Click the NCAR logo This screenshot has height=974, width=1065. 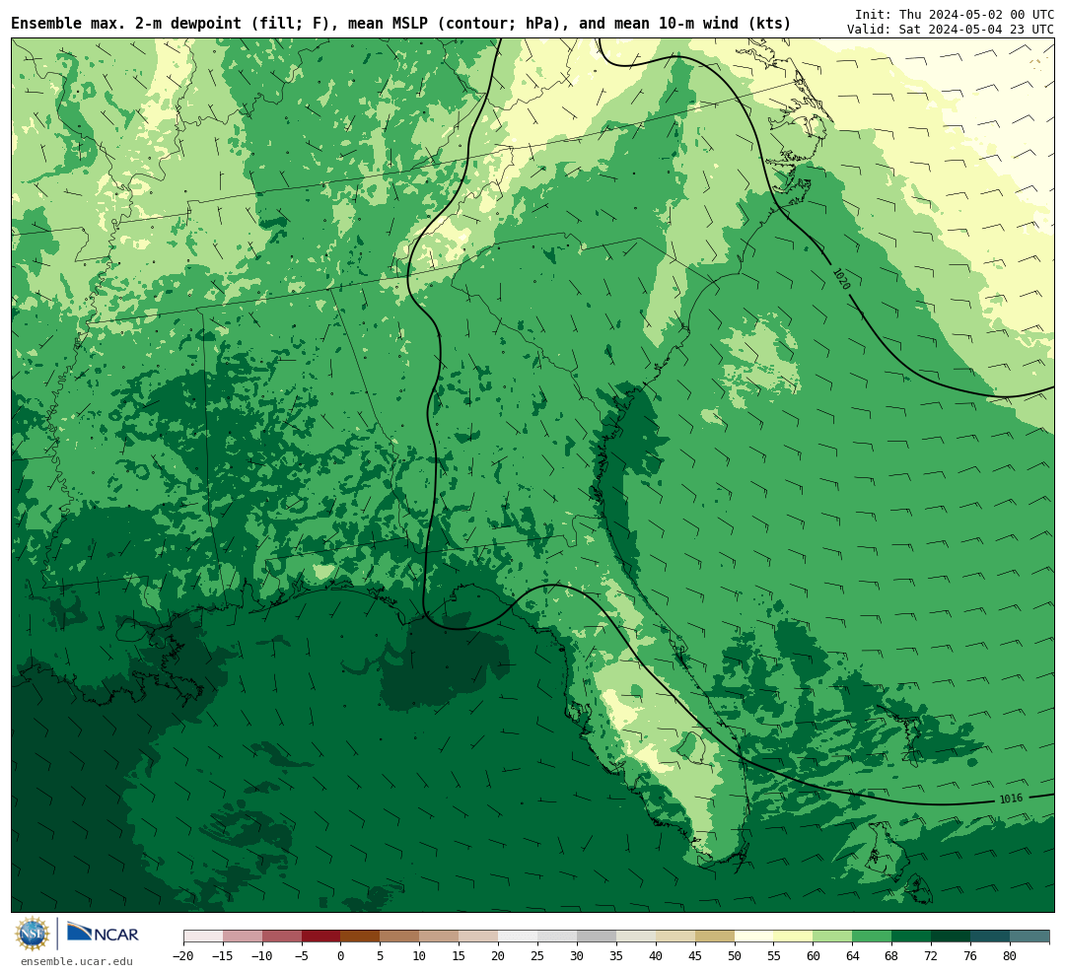[x=103, y=935]
